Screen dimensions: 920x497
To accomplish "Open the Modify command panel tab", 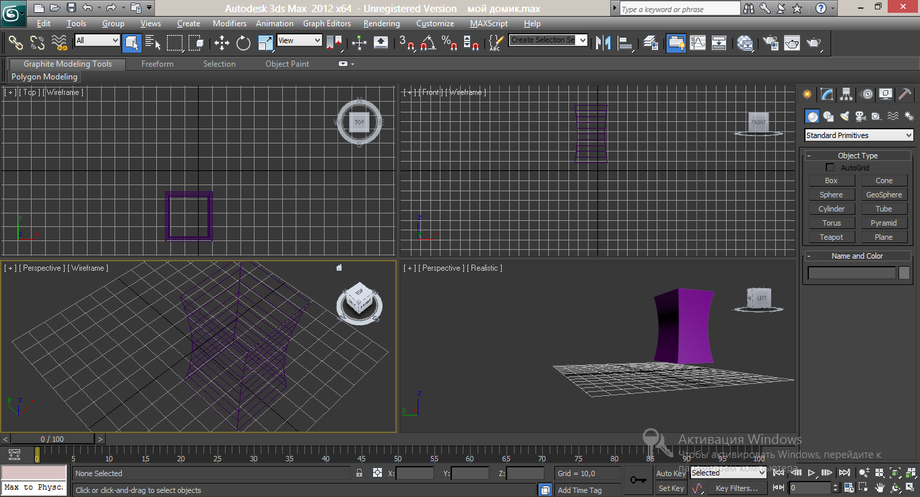I will [826, 94].
